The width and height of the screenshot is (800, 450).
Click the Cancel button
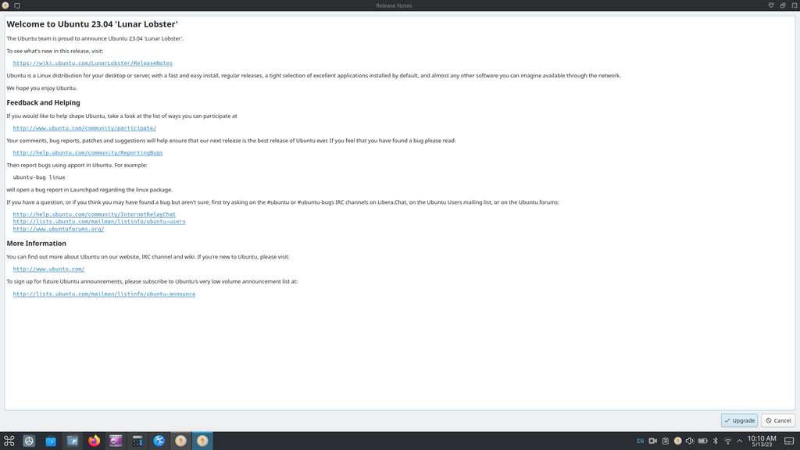click(x=778, y=420)
